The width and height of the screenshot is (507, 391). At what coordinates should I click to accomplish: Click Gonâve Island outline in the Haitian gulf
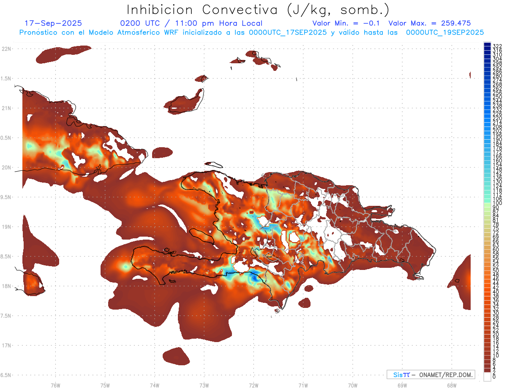[x=202, y=236]
